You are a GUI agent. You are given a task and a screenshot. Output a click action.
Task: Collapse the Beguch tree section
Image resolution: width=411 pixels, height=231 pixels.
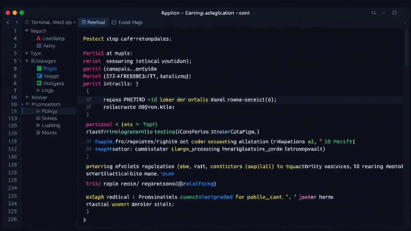coord(27,30)
